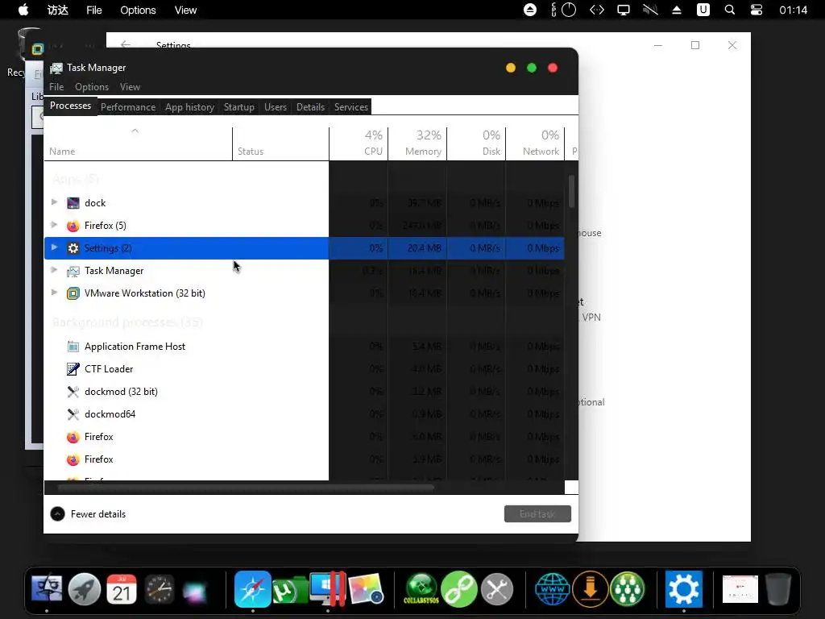Click the Spotlight search icon in menu bar
Image resolution: width=825 pixels, height=619 pixels.
coord(729,10)
